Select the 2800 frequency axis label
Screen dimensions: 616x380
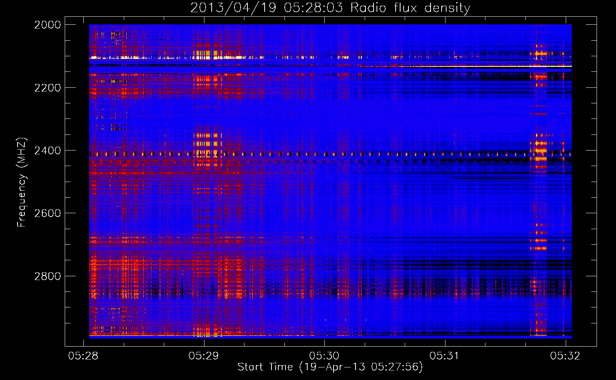tap(48, 276)
